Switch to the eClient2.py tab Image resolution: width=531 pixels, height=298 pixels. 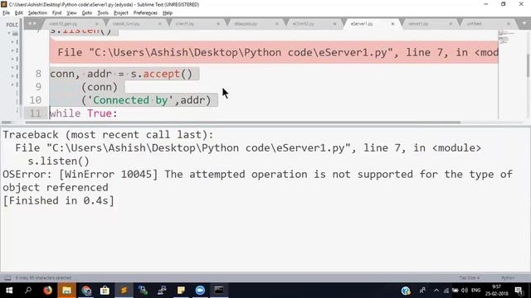(x=304, y=24)
